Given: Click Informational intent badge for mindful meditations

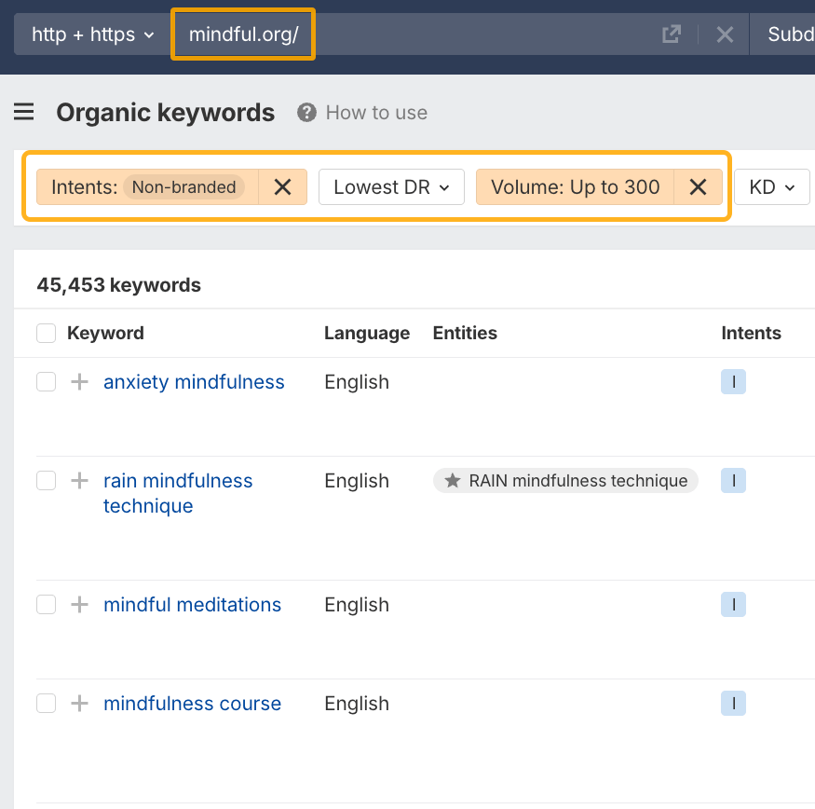Looking at the screenshot, I should 733,605.
